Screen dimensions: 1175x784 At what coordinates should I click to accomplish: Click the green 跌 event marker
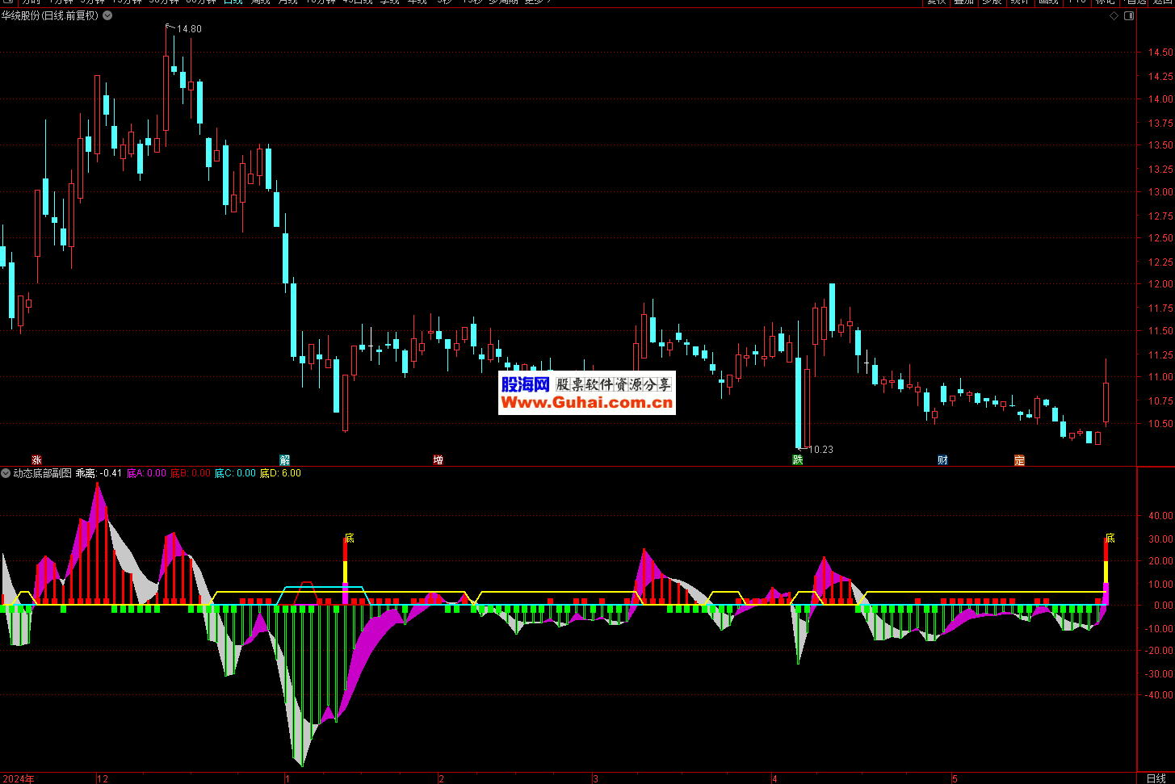pos(798,460)
